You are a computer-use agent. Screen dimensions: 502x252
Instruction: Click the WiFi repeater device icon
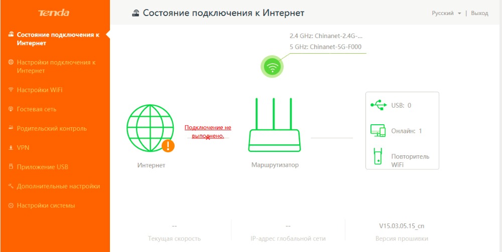point(378,156)
